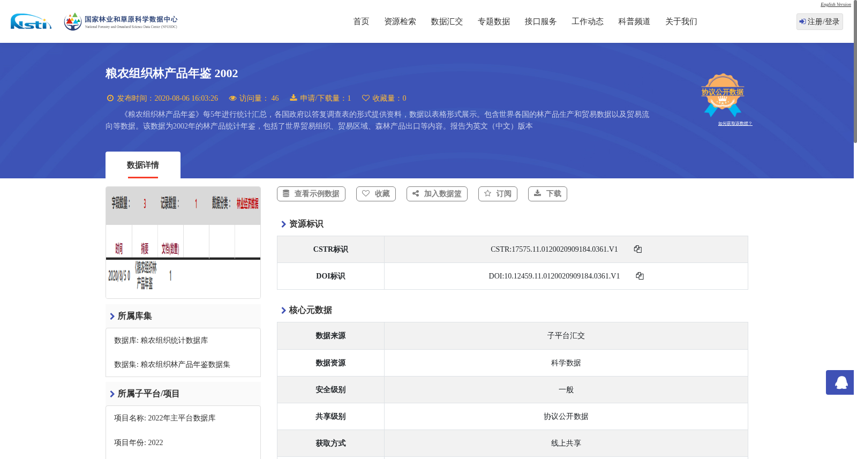Click the 所属子平台/项目 section chevron

(x=112, y=394)
